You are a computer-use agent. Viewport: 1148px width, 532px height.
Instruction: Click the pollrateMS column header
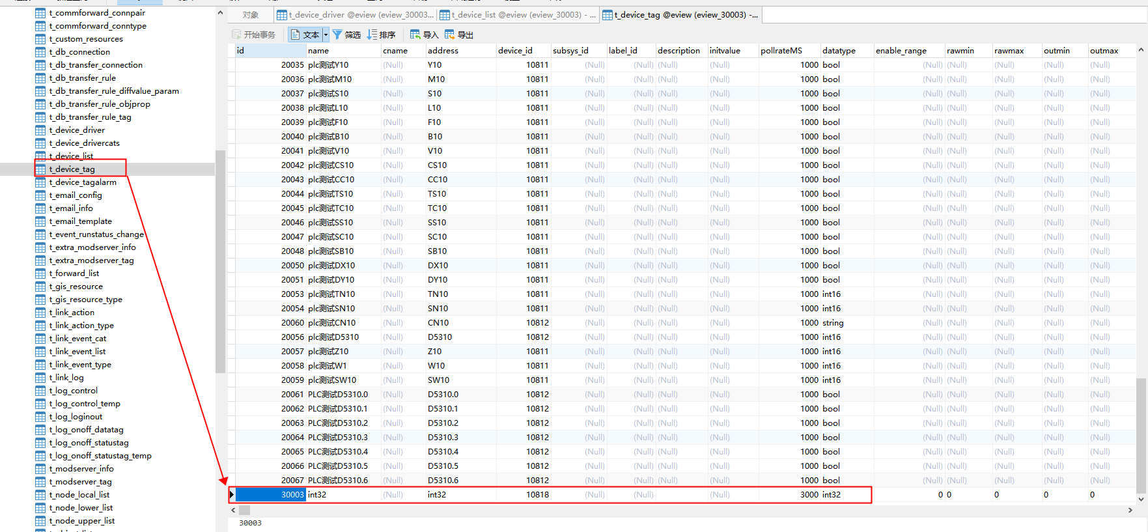coord(789,50)
